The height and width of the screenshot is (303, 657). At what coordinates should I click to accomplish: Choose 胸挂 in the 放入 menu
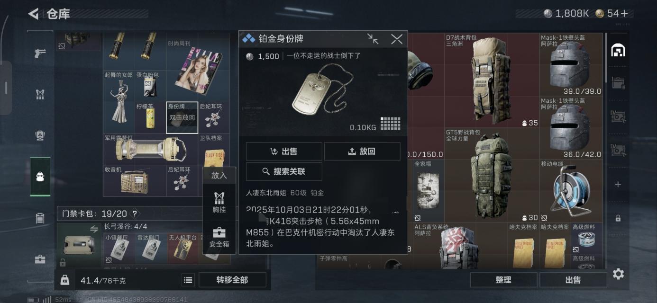[x=219, y=203]
